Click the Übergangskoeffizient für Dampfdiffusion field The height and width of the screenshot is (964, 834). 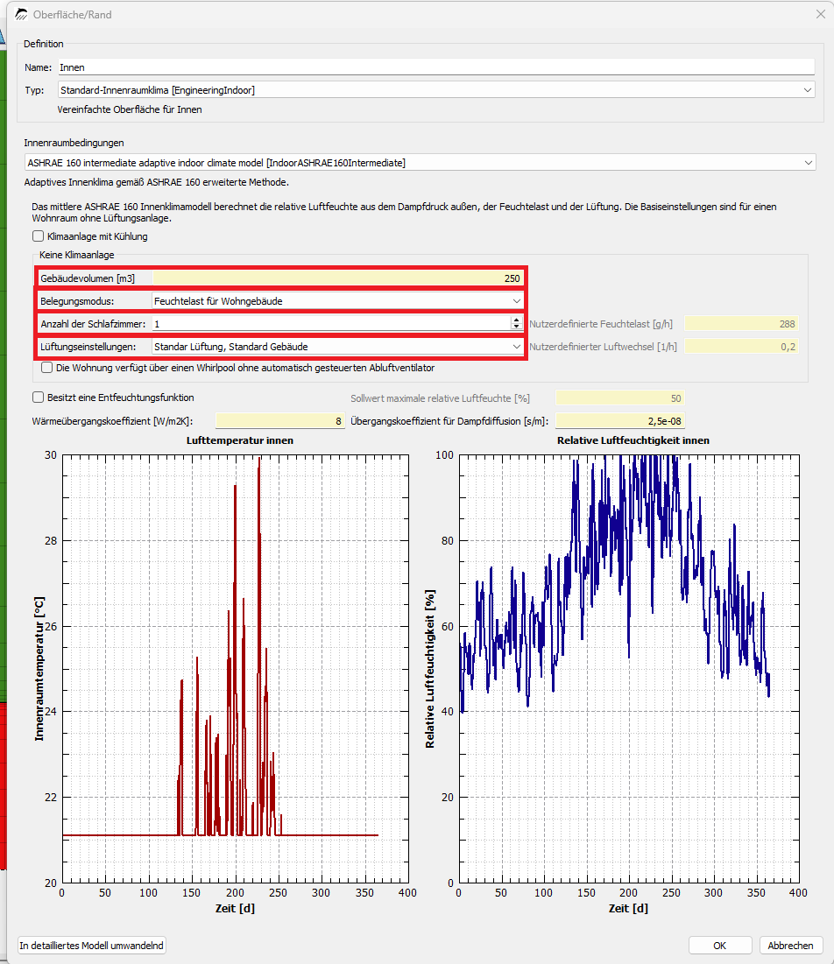[619, 421]
